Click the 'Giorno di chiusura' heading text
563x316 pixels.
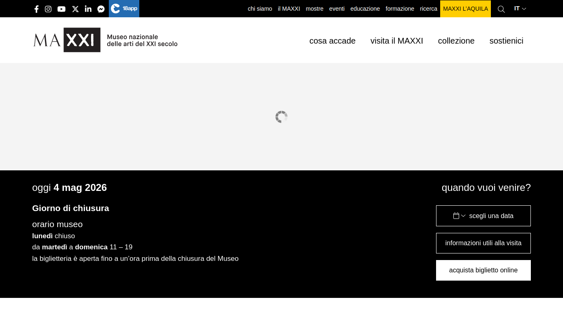[x=70, y=208]
